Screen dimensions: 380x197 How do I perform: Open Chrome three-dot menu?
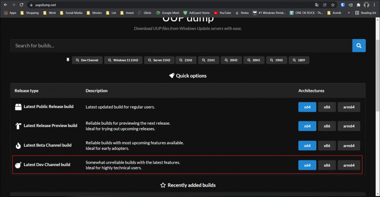pyautogui.click(x=374, y=5)
